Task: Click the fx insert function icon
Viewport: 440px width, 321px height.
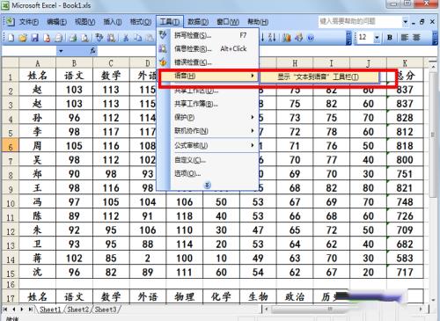Action: click(x=92, y=51)
